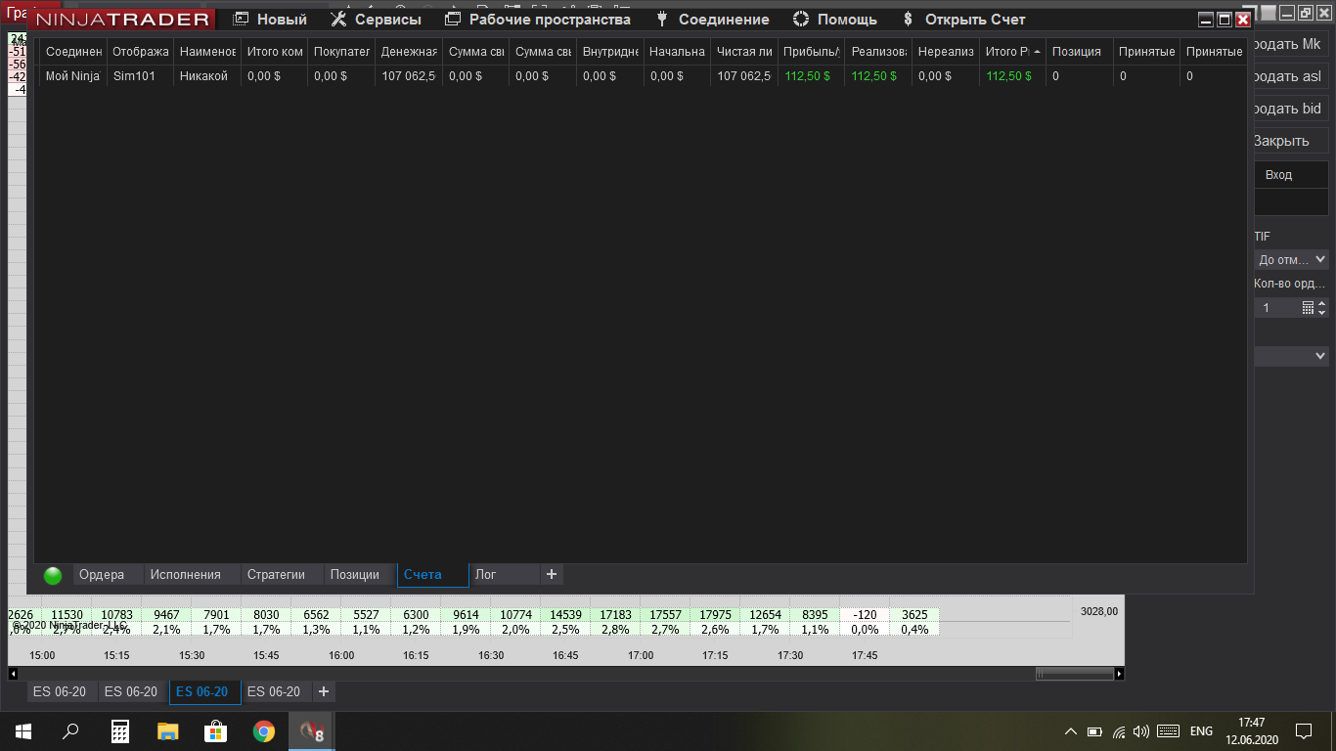This screenshot has height=751, width=1336.
Task: Click the 14539 volume cell on chart
Action: pos(565,615)
